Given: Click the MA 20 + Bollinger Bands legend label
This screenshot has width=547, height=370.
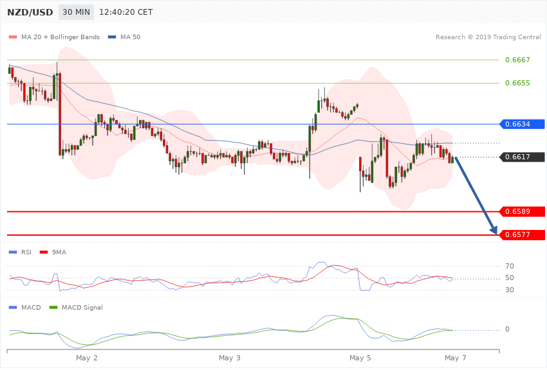Looking at the screenshot, I should click(60, 37).
